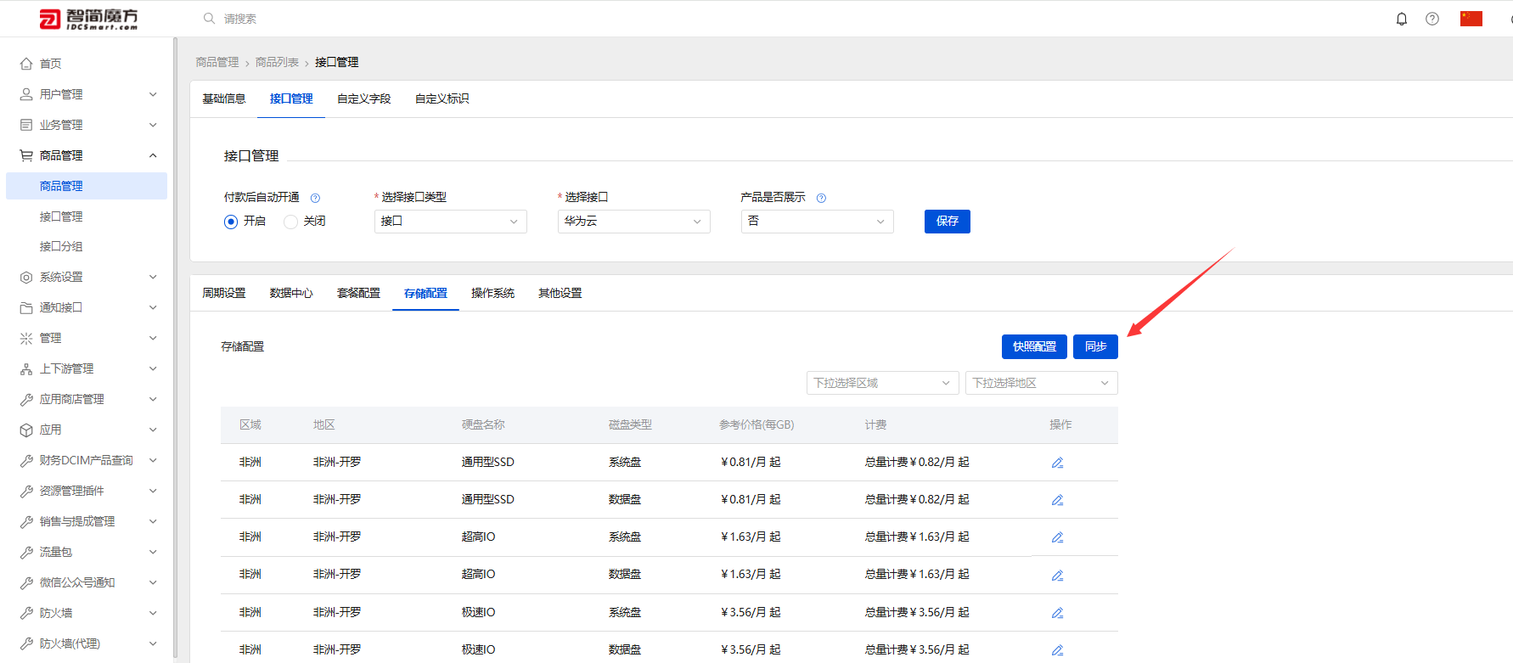Click the 快照配置 button
The image size is (1513, 663).
point(1034,347)
